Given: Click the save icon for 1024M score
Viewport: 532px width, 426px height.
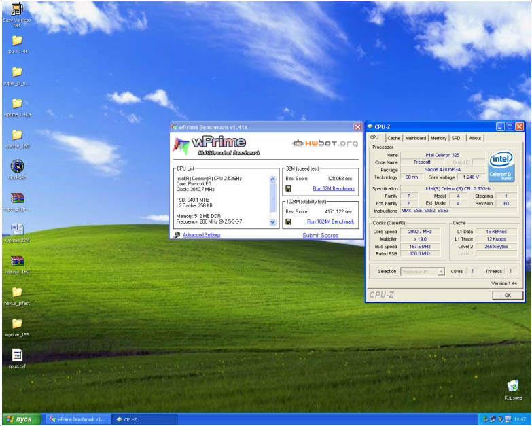Looking at the screenshot, I should pyautogui.click(x=289, y=221).
